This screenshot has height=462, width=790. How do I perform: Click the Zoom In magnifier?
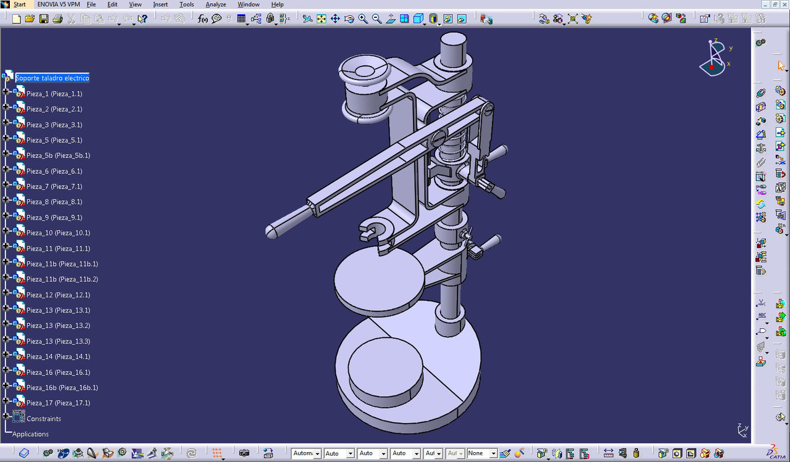tap(363, 19)
